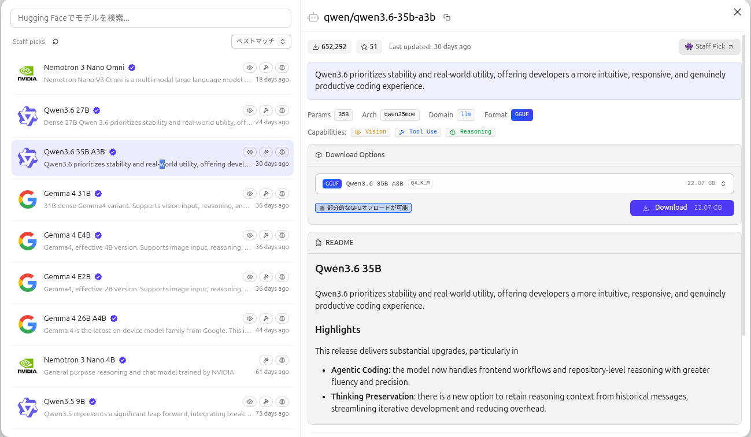Click the README section header
The height and width of the screenshot is (437, 751).
[524, 243]
